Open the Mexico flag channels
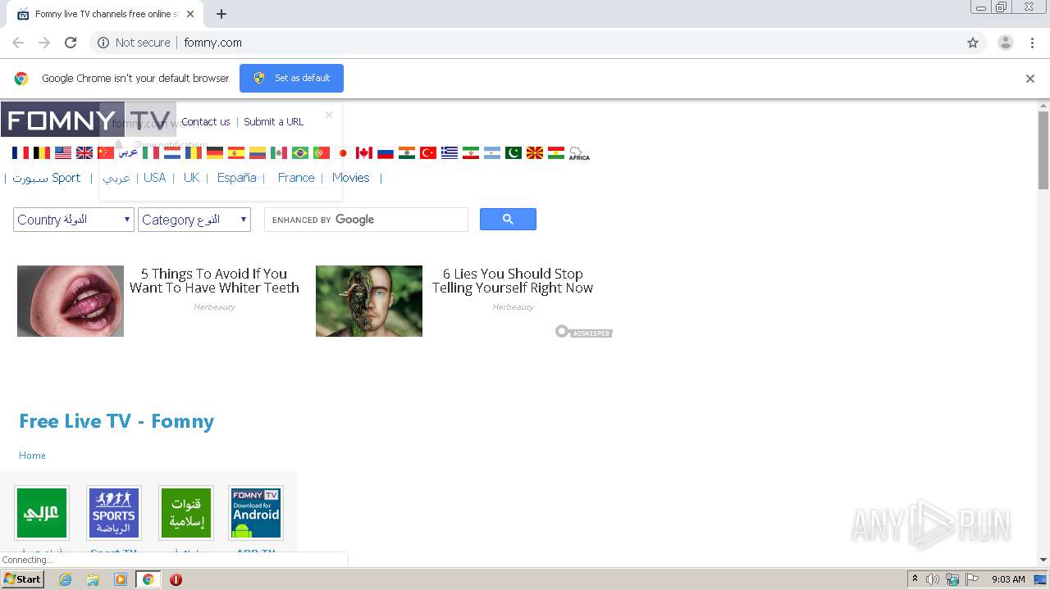The width and height of the screenshot is (1050, 590). coord(279,152)
